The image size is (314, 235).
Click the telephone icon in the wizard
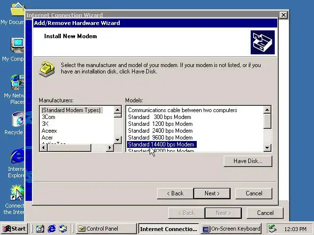coord(47,70)
